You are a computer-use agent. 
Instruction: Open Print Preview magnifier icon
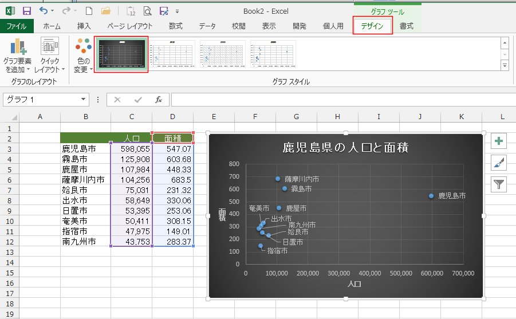[148, 11]
